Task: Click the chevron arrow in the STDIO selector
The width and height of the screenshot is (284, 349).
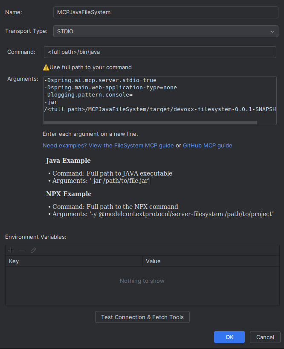Action: 272,31
